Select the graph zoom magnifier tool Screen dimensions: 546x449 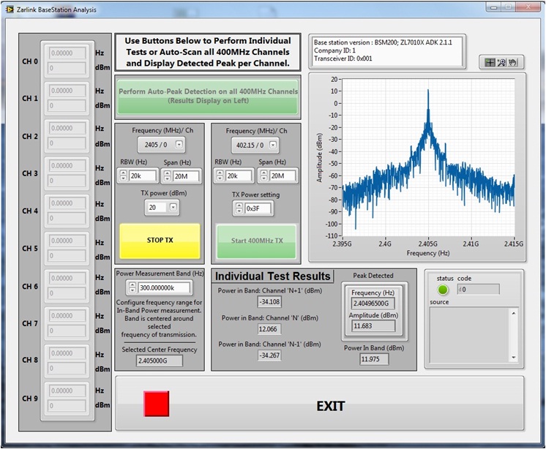[x=502, y=62]
